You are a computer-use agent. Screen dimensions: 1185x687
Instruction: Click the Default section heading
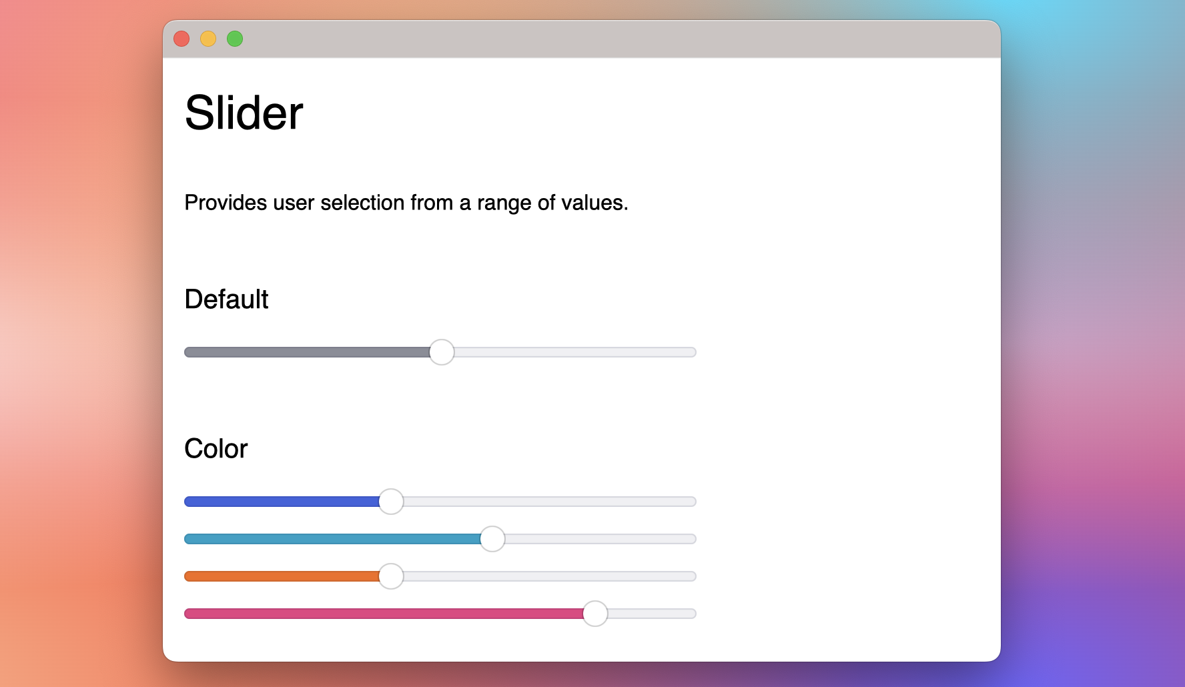pyautogui.click(x=226, y=299)
